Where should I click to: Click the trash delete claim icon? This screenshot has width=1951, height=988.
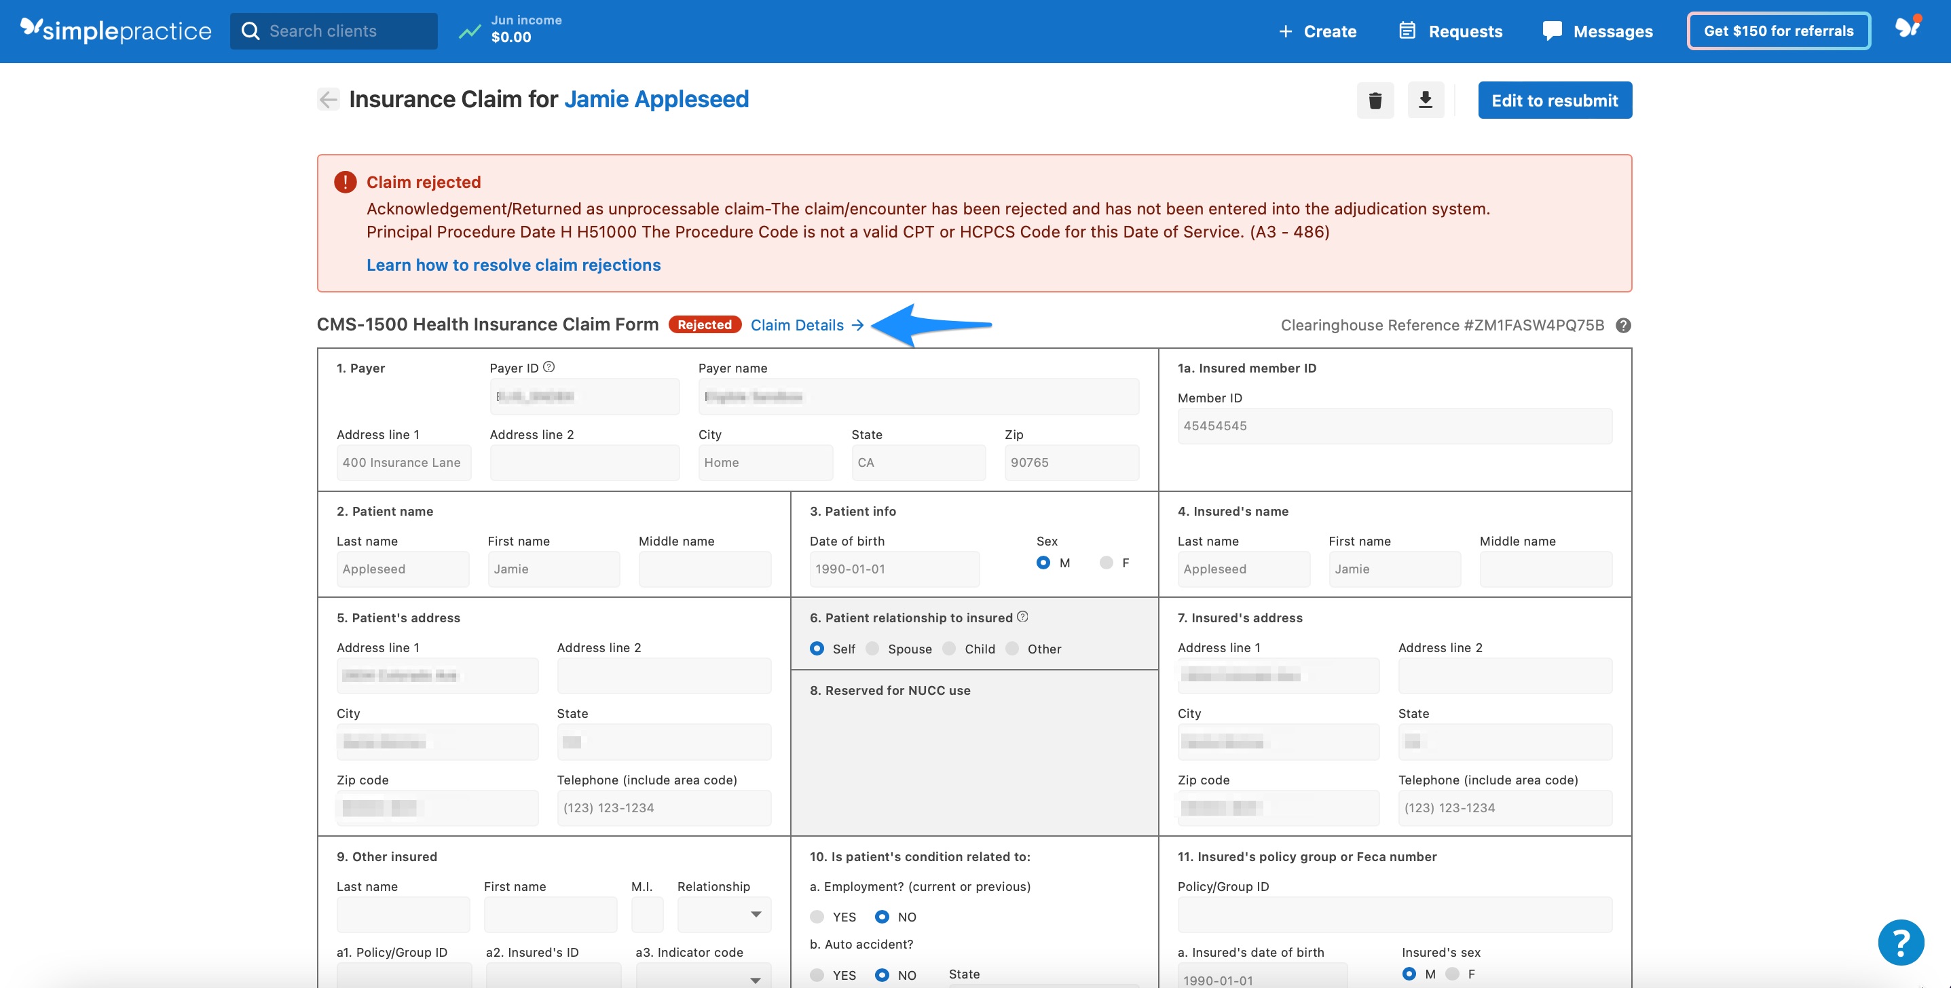point(1375,100)
